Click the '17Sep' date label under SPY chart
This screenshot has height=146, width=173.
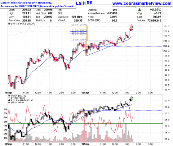point(85,93)
